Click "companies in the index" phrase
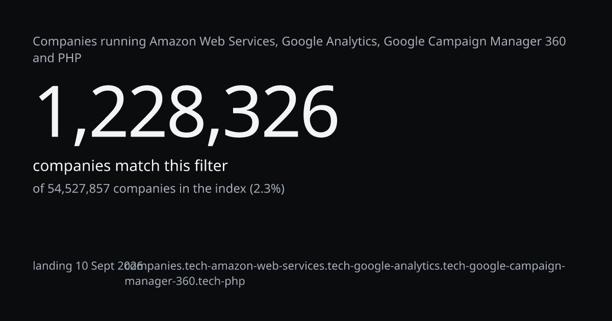612x321 pixels. pyautogui.click(x=180, y=189)
